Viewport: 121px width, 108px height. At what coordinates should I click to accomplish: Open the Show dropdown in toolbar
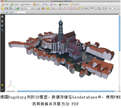[x=85, y=8]
